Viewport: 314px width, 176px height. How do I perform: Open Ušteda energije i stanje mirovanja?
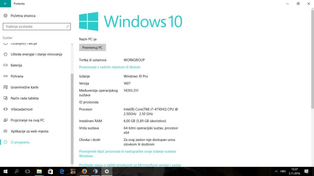coord(36,54)
